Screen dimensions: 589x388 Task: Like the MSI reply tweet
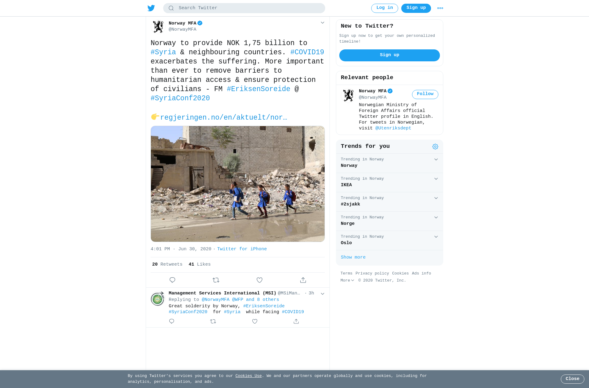point(255,321)
